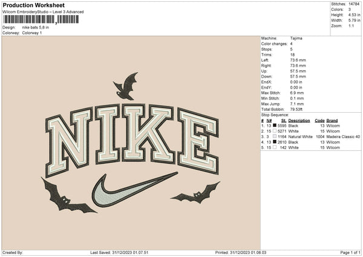363x257 pixels.
Task: Click the Width value 5.79 in
Action: (354, 21)
